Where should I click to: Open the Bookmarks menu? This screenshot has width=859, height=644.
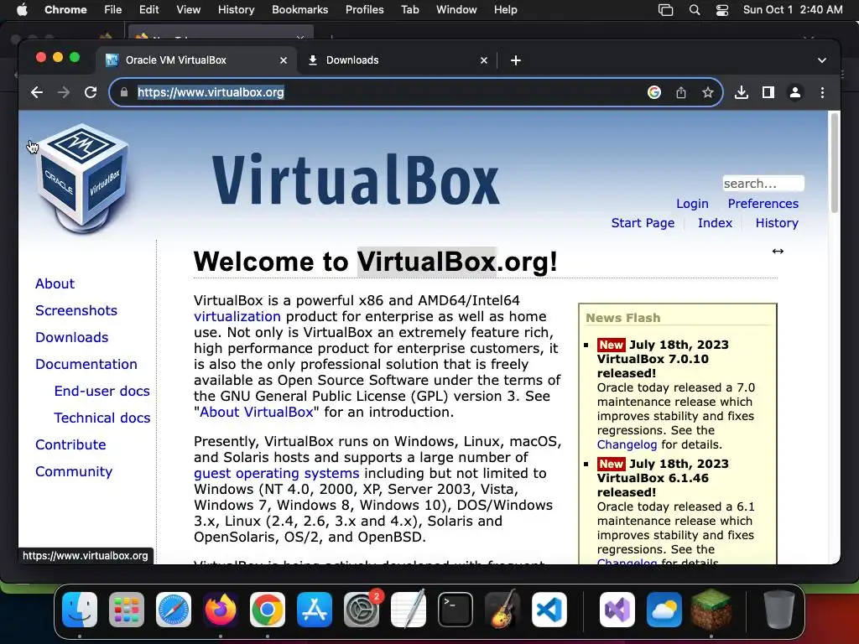[x=299, y=10]
